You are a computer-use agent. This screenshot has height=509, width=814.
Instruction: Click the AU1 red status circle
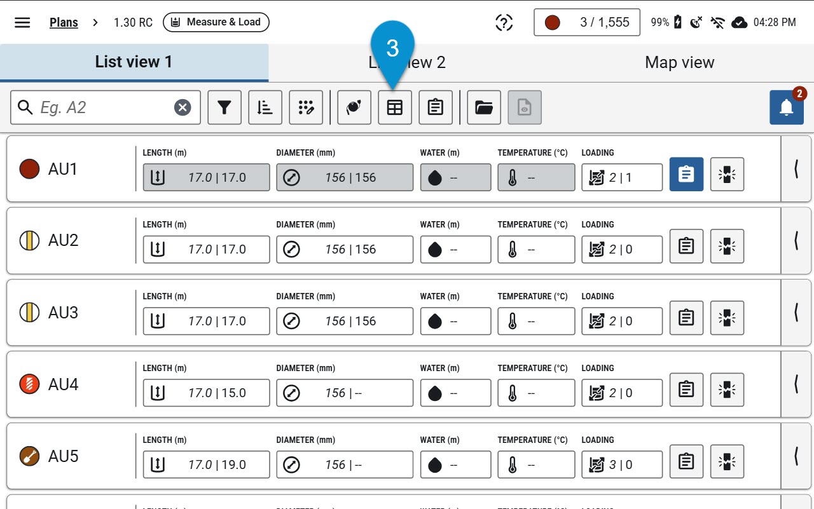(30, 169)
